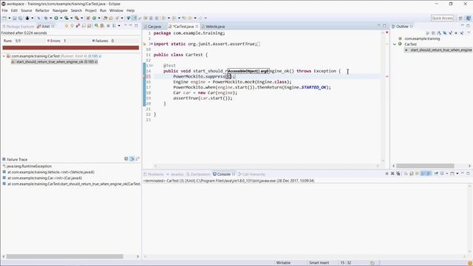Minimize the editor area
Viewport: 473px width, 266px height.
point(378,26)
